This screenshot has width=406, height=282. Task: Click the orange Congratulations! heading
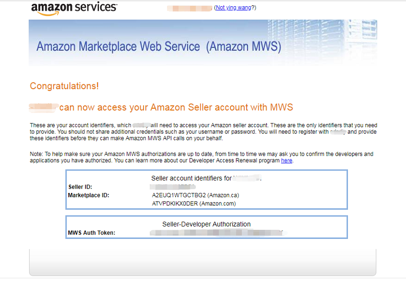(64, 86)
